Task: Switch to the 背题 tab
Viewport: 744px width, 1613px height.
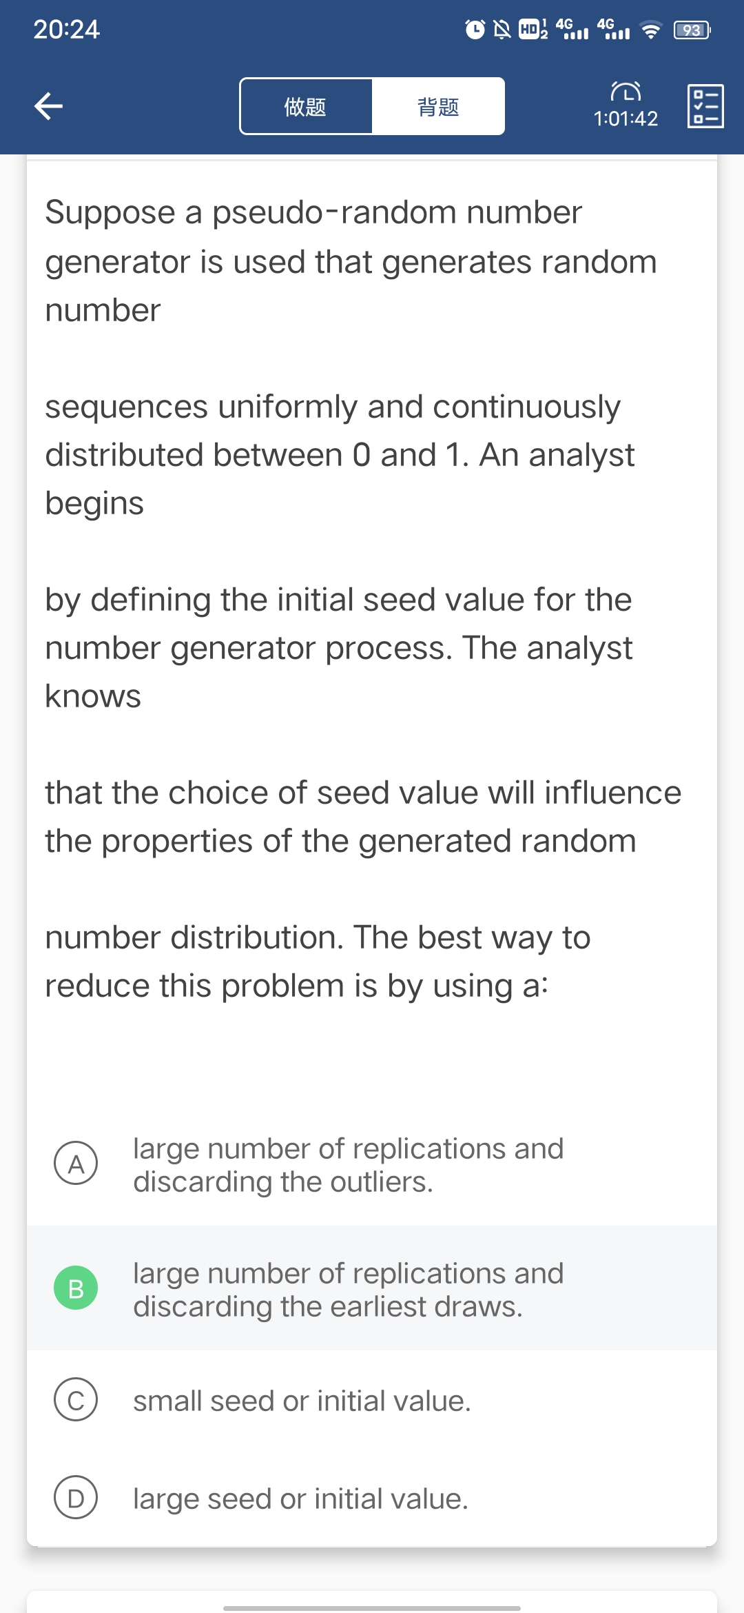Action: 438,106
